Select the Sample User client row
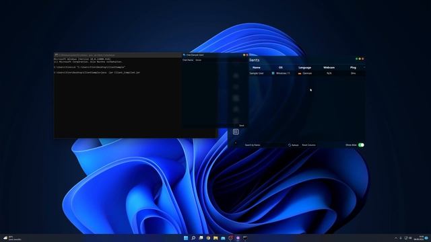This screenshot has width=431, height=242. pos(307,73)
